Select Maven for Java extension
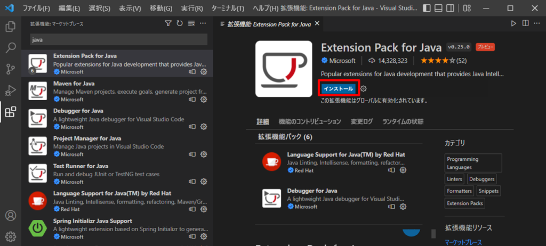Screen dimensions: 546x246 117,91
